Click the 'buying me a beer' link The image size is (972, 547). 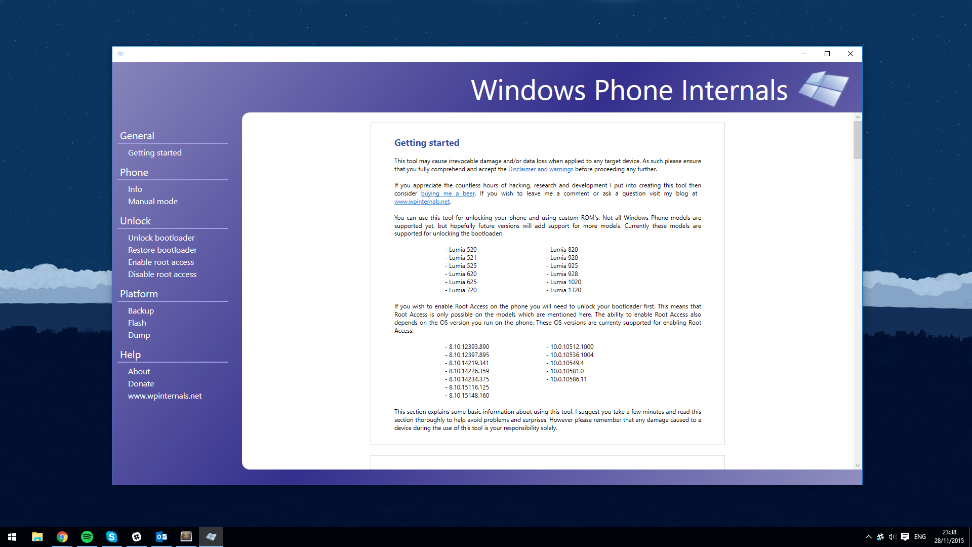[x=448, y=193]
